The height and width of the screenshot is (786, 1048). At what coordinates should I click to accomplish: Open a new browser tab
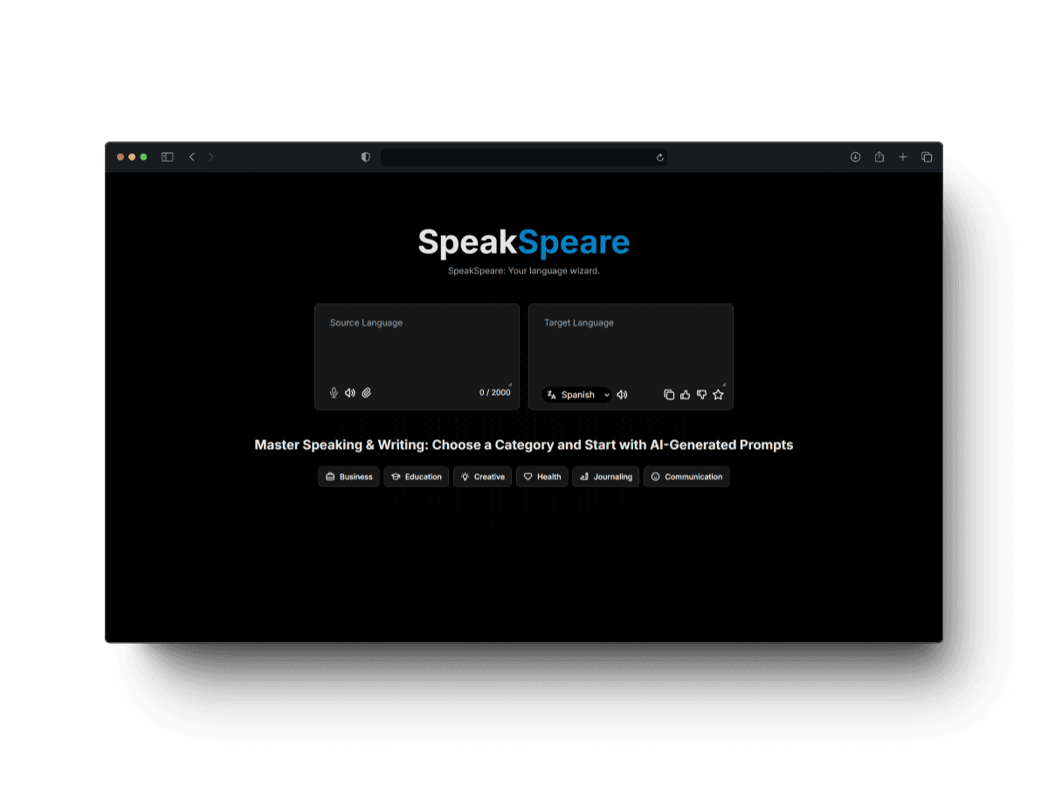coord(903,157)
